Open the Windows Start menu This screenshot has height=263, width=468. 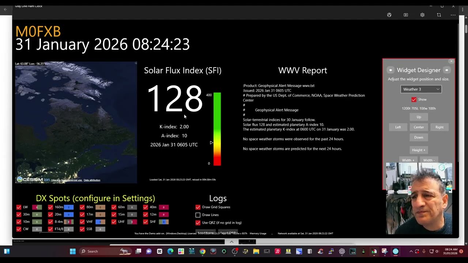click(72, 251)
